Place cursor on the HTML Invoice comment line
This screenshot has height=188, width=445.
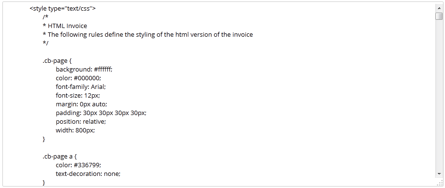[x=65, y=26]
